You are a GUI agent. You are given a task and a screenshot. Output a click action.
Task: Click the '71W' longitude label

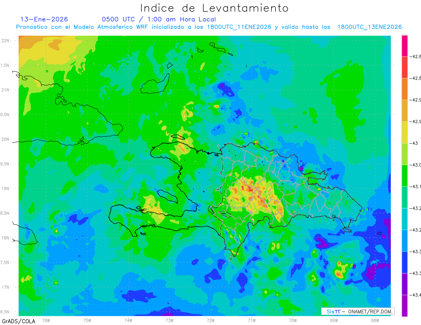click(x=252, y=320)
